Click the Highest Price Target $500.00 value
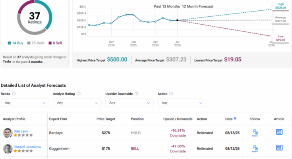Viewport: 292px width, 159px height. point(117,60)
